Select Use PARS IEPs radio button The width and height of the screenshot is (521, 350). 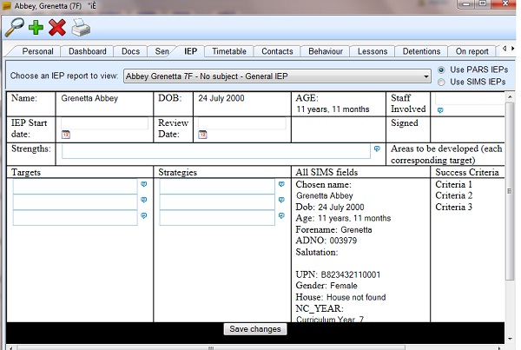tap(441, 69)
